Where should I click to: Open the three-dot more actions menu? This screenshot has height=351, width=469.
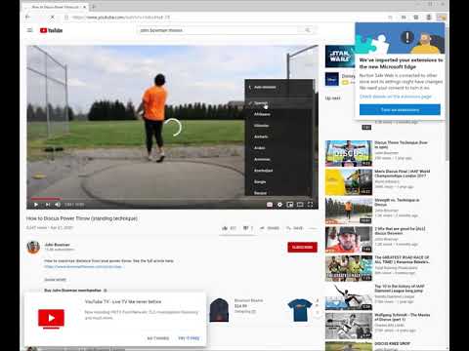312,228
